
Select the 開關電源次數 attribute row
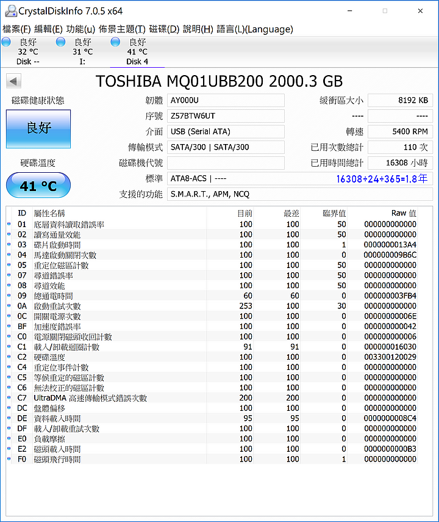[x=212, y=316]
